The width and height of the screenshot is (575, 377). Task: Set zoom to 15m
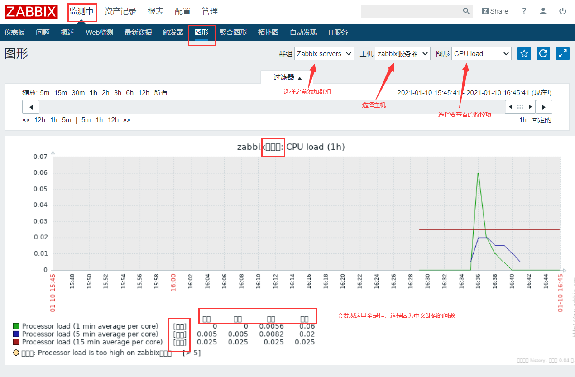[x=61, y=93]
